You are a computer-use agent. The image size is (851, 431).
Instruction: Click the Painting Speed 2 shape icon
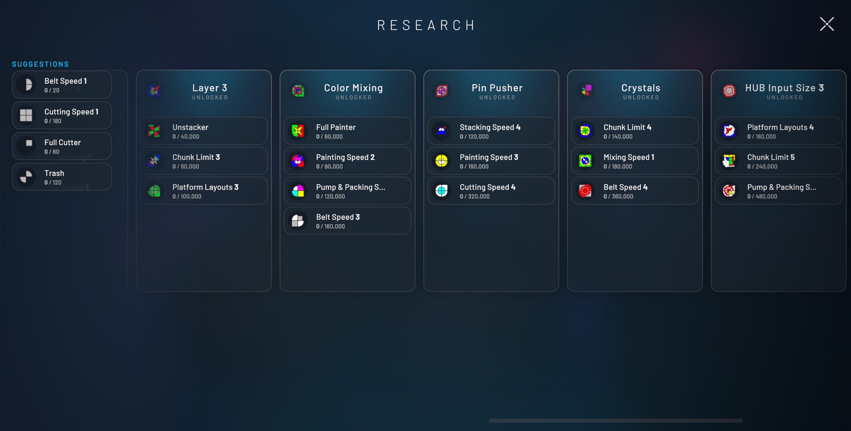298,161
